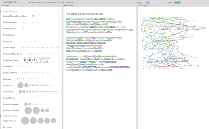Pick the fourth Phonetic Assonance circle

[47, 110]
